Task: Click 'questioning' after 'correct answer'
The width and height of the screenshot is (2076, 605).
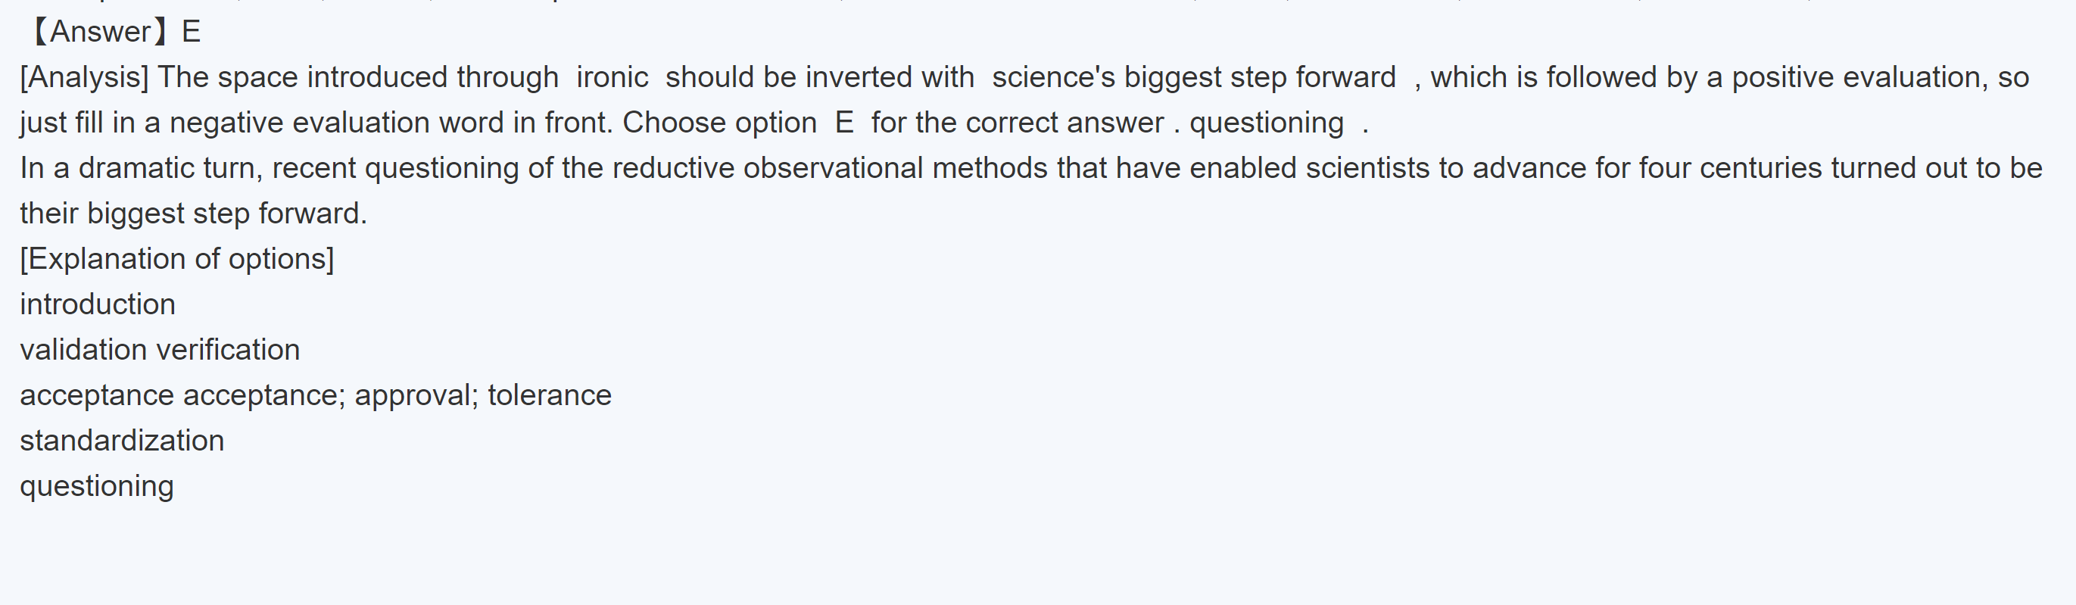Action: [1266, 123]
